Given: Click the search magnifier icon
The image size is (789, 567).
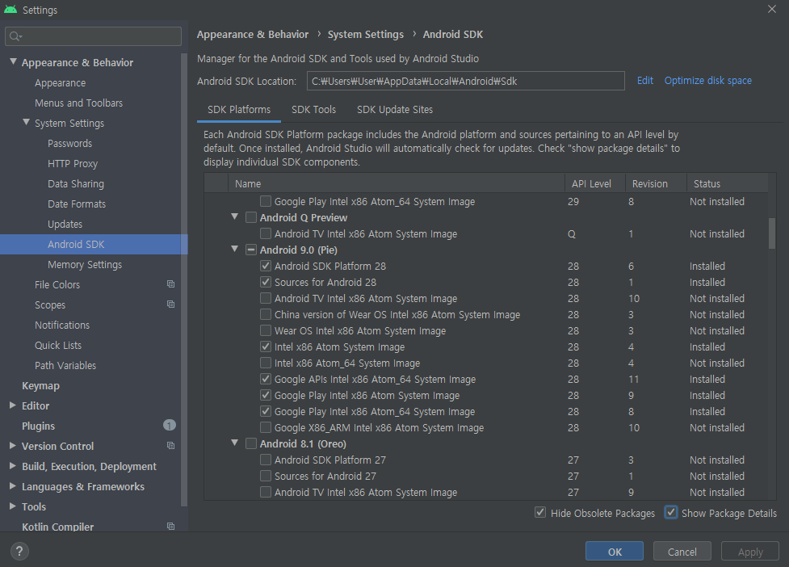Looking at the screenshot, I should click(x=15, y=36).
